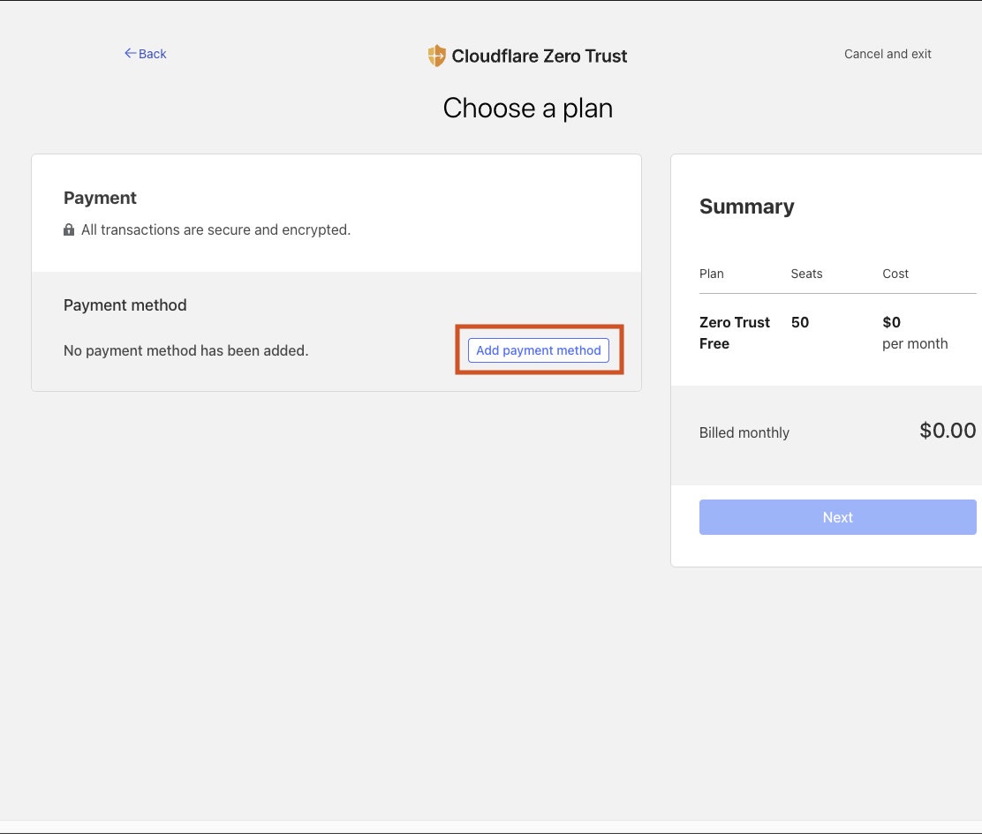Click the Seats column header

[x=806, y=274]
